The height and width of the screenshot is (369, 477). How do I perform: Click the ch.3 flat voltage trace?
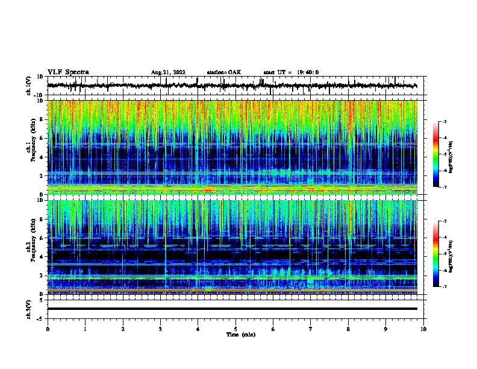pos(232,309)
